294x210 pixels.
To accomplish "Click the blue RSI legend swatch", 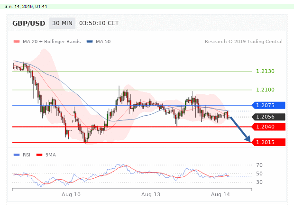I will click(x=17, y=155).
